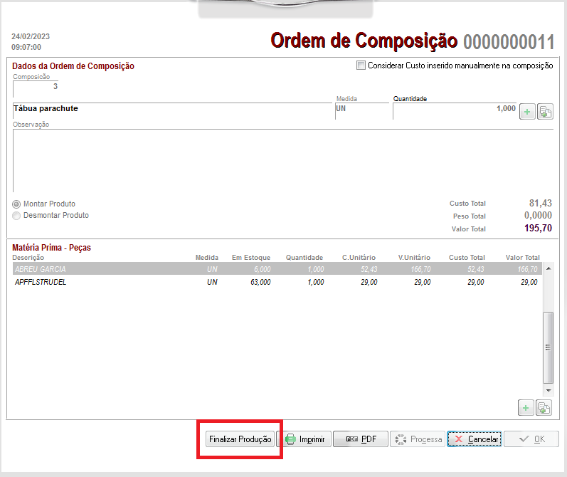Print the order with the Imprimir button
This screenshot has height=477, width=567.
pyautogui.click(x=304, y=439)
